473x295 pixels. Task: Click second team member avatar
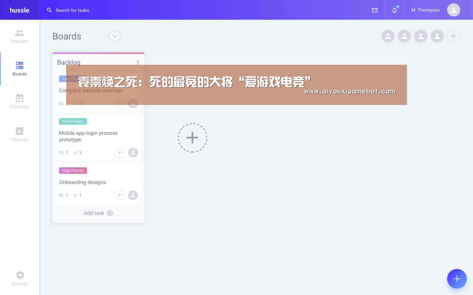(x=404, y=36)
